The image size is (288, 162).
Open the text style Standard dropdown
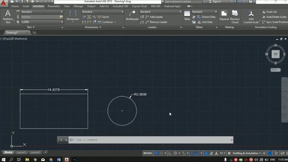pos(42,12)
